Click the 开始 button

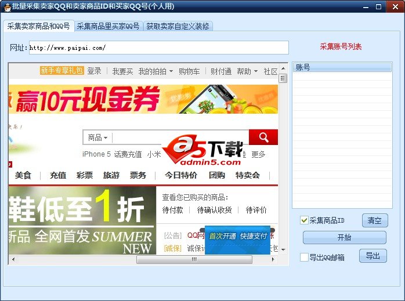click(x=344, y=237)
